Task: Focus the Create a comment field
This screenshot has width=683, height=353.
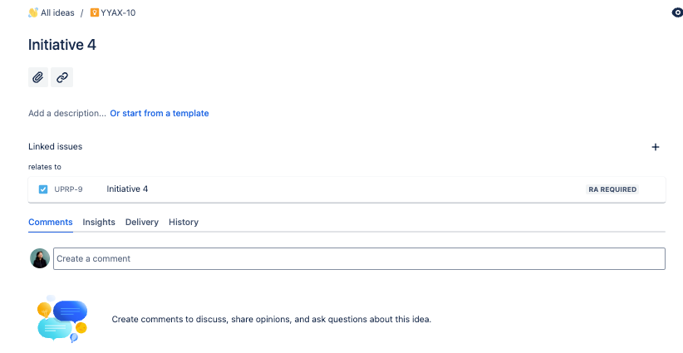Action: tap(359, 258)
